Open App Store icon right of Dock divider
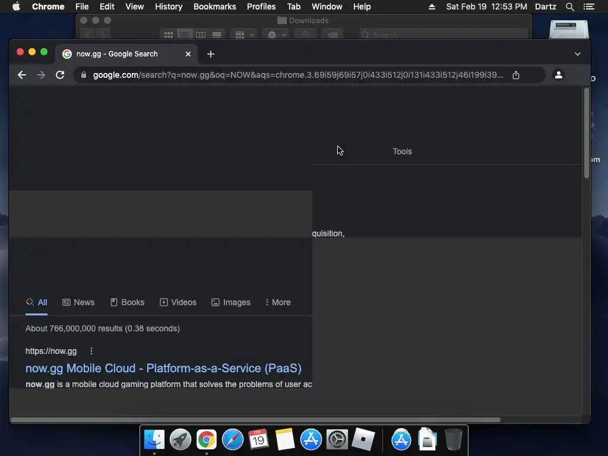Image resolution: width=608 pixels, height=456 pixels. pos(401,440)
